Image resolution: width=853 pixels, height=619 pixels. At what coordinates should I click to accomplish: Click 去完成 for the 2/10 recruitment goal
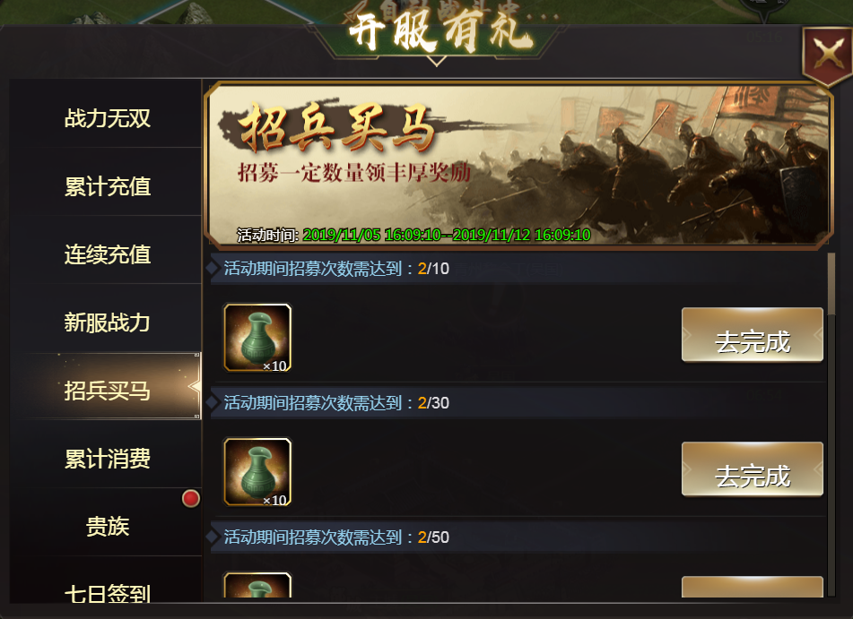coord(753,335)
